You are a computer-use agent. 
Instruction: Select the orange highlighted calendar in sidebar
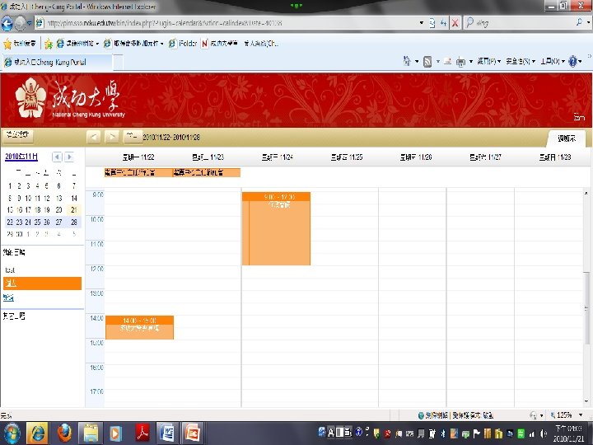42,283
